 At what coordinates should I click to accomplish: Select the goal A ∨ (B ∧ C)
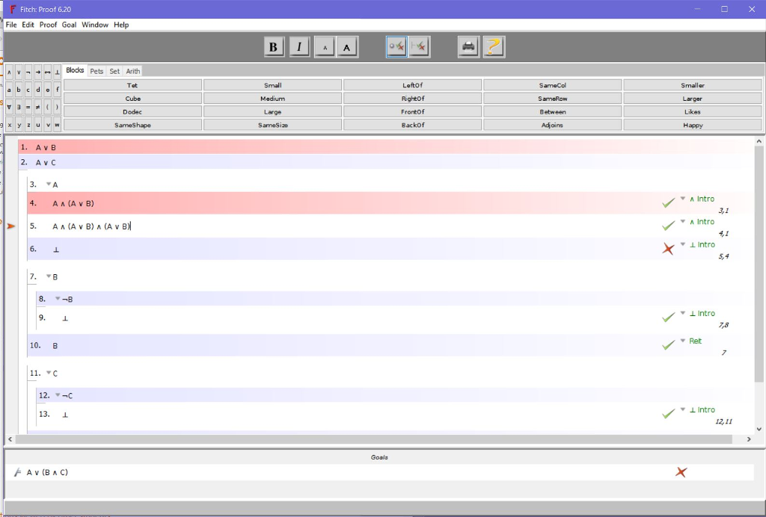pyautogui.click(x=46, y=471)
